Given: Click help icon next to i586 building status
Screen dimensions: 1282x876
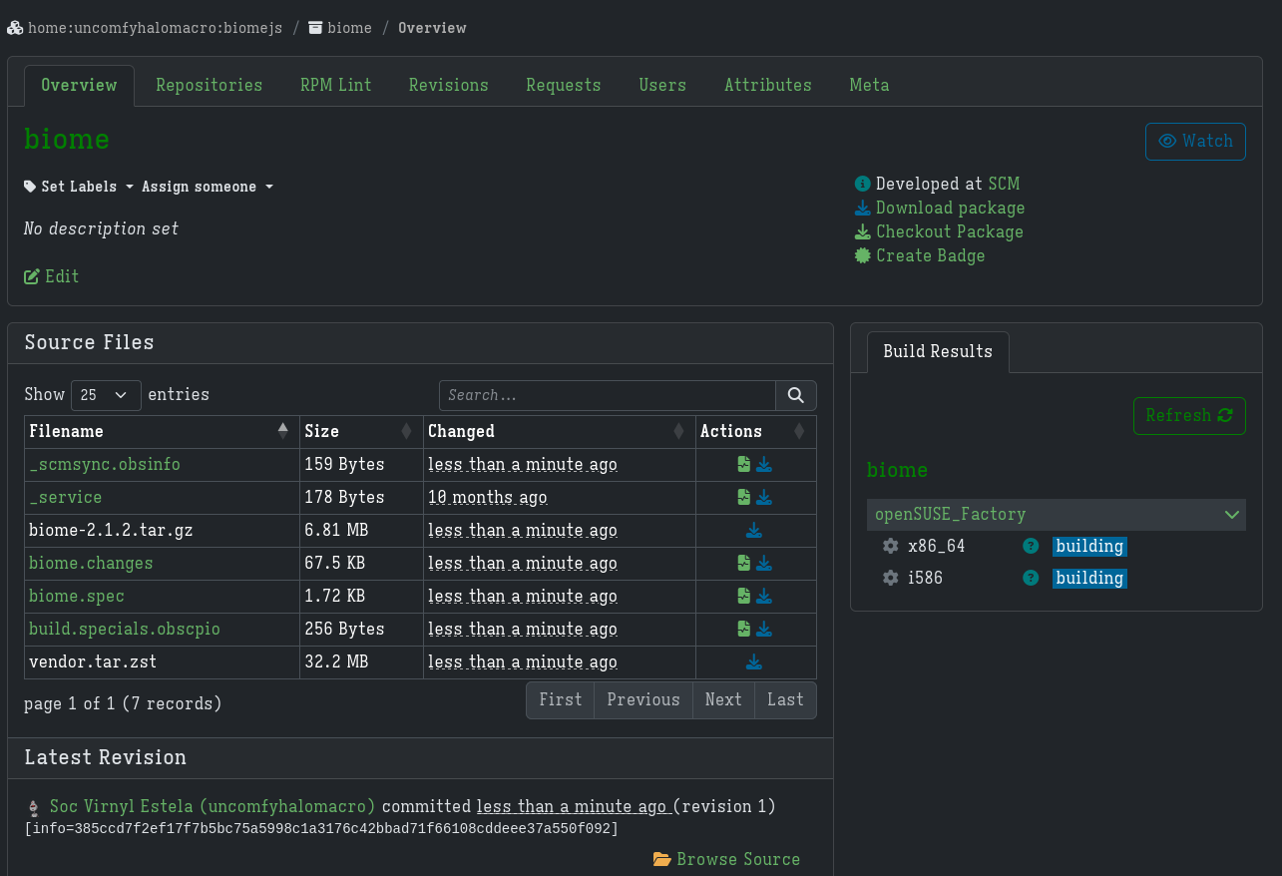Looking at the screenshot, I should pos(1031,578).
